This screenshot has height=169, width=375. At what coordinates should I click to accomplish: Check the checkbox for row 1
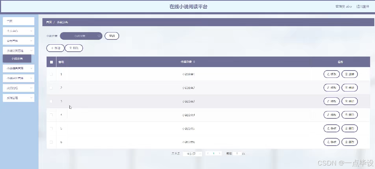point(51,74)
